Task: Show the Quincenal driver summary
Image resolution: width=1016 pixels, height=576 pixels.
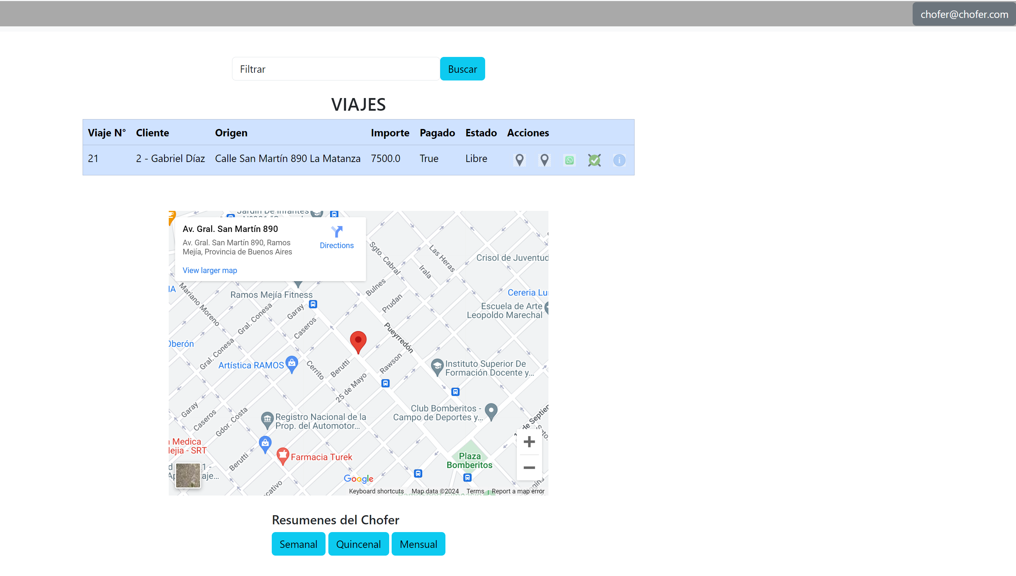Action: [x=358, y=544]
